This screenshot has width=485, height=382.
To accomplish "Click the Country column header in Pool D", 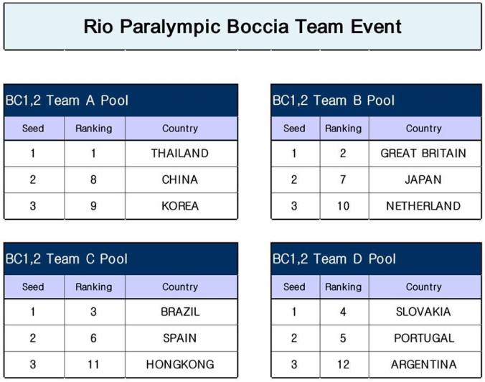I will point(423,287).
